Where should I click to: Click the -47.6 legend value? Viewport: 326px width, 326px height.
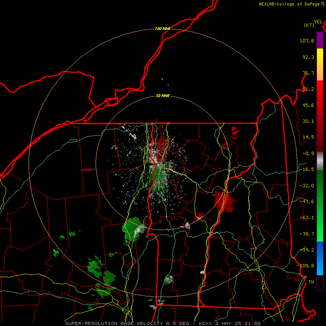[307, 202]
